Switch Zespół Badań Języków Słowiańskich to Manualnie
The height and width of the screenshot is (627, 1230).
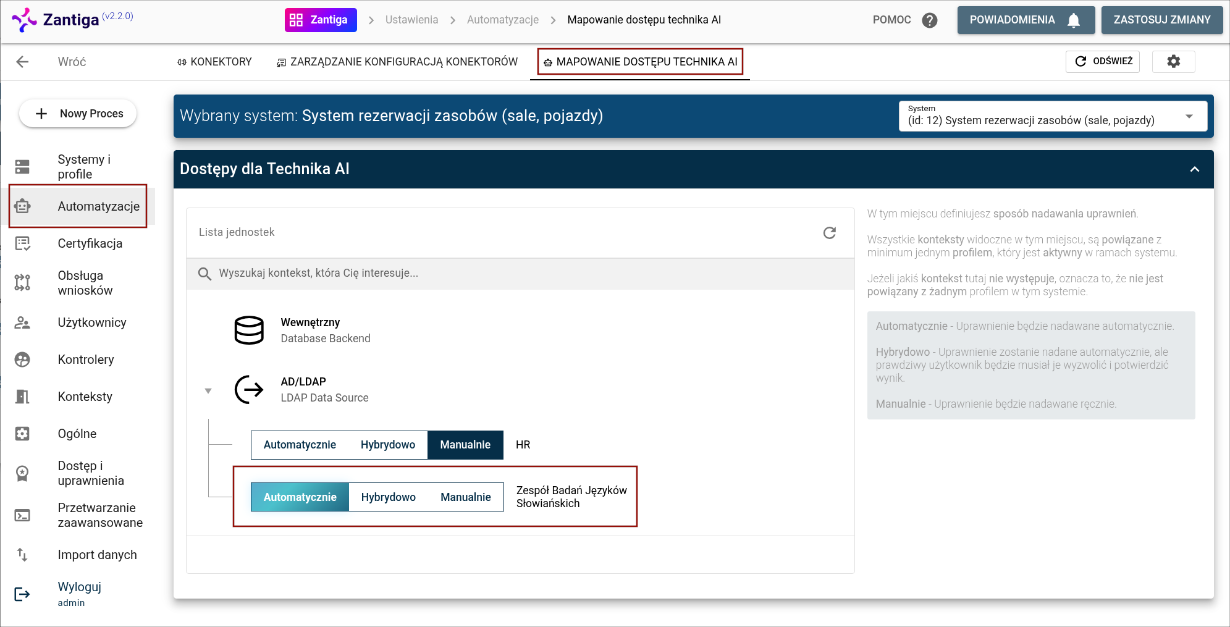[x=465, y=497]
